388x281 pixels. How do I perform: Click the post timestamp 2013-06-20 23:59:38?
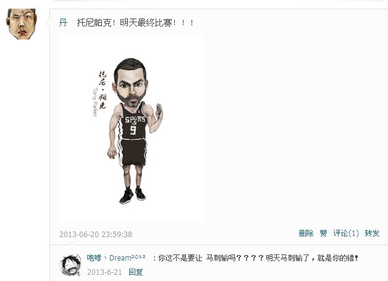pos(96,234)
